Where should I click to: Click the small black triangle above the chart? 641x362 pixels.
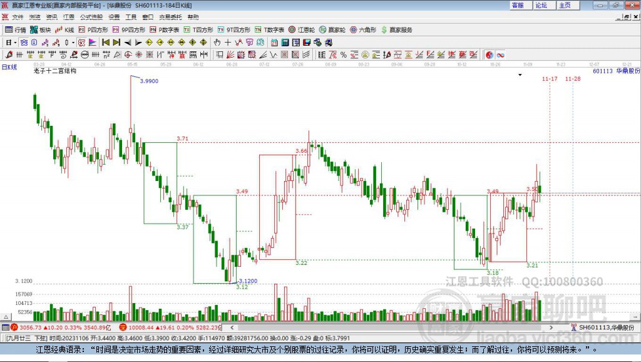tap(520, 75)
